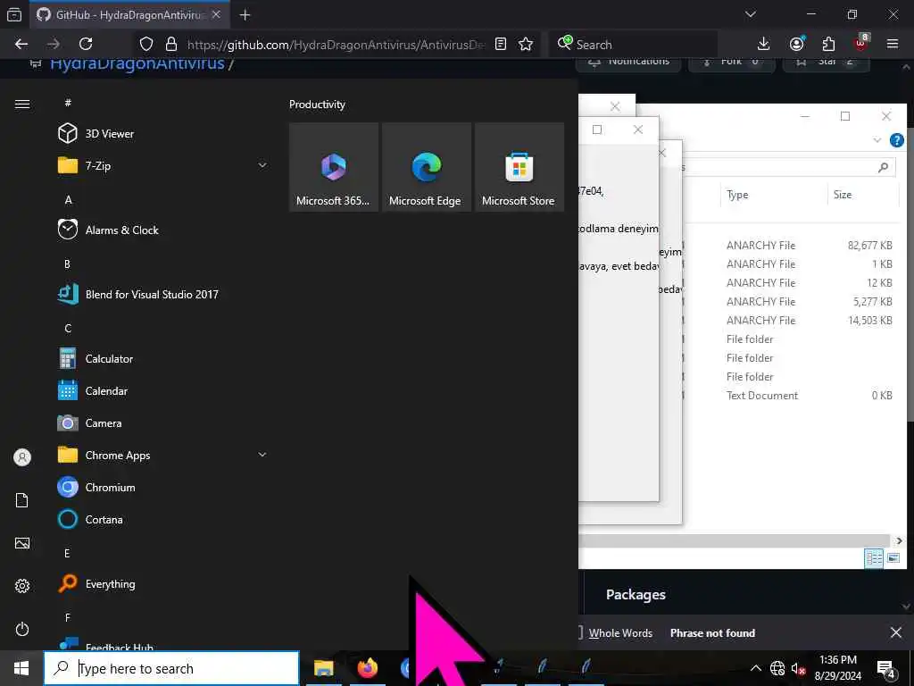Open the Microsoft 365 tile
This screenshot has width=914, height=686.
(334, 167)
